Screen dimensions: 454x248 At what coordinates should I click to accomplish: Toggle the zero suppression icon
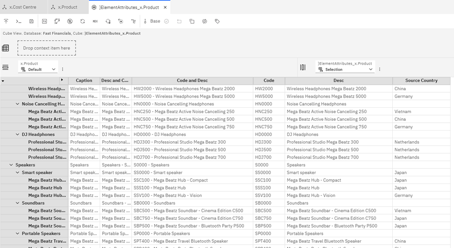(70, 21)
